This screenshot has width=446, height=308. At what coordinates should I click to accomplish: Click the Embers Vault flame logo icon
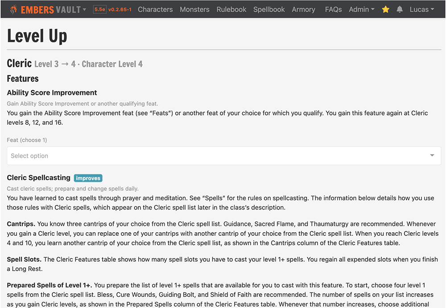point(13,9)
